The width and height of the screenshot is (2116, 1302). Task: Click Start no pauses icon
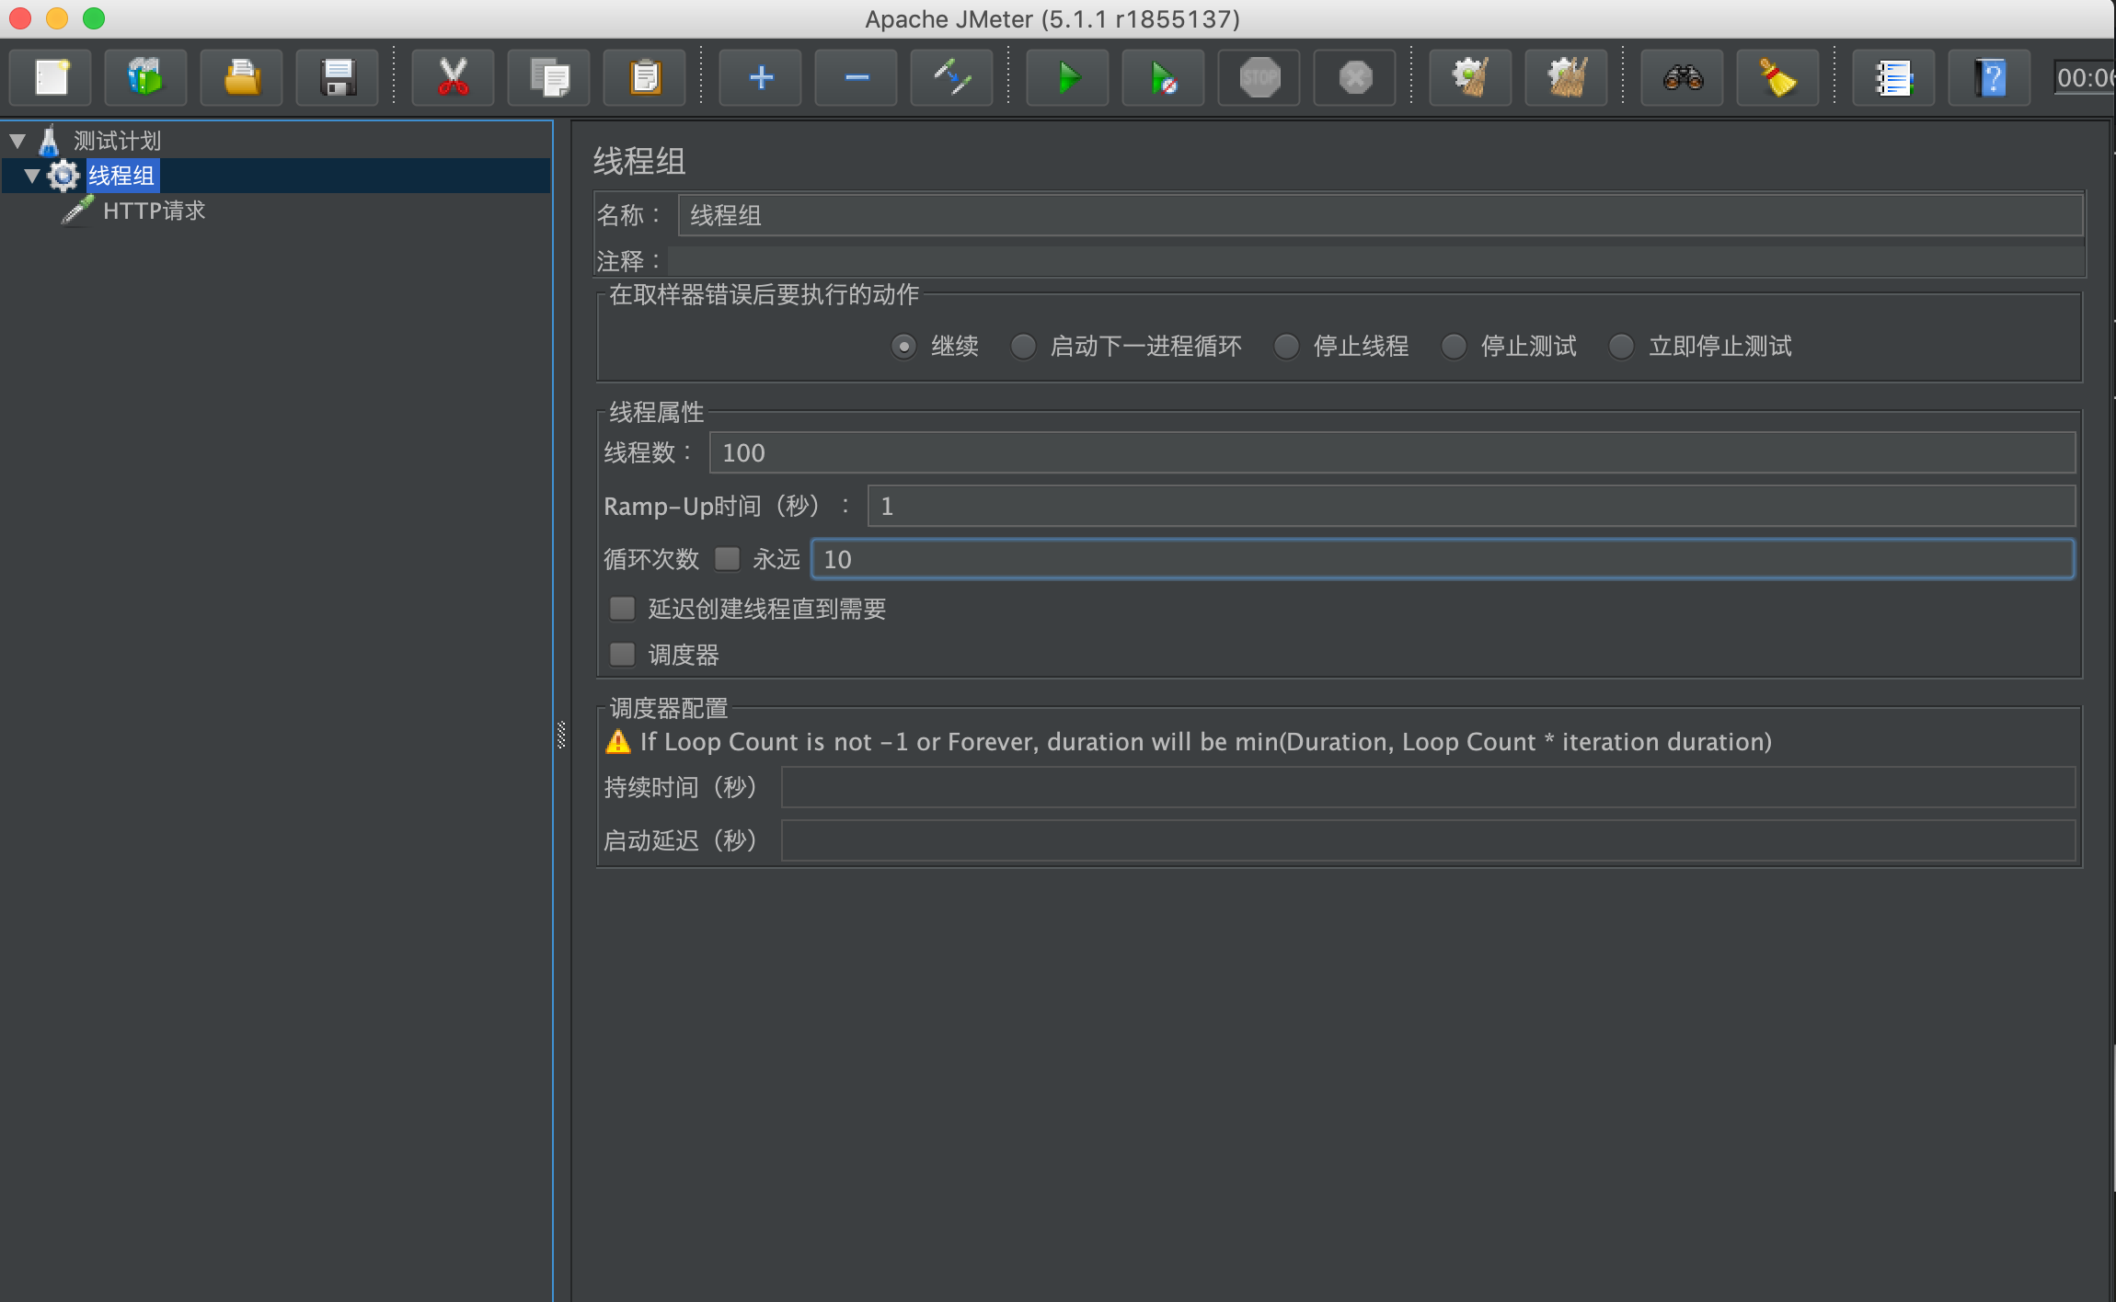(1163, 78)
